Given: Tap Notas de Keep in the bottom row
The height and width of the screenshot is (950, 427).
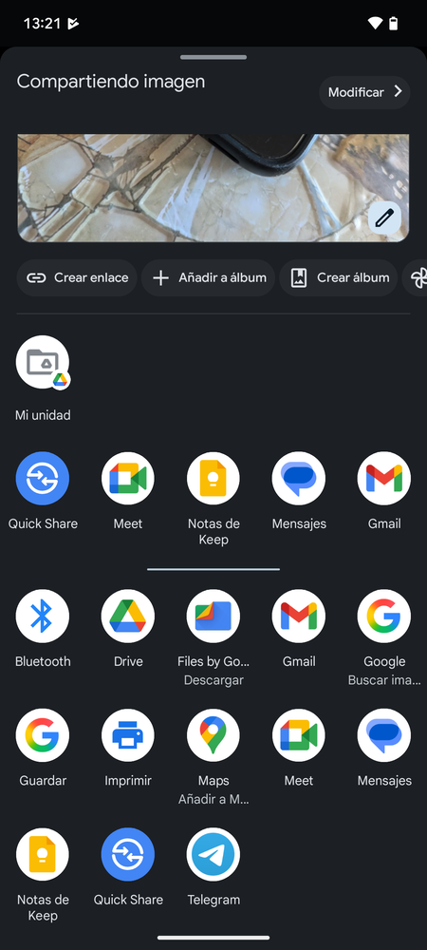Looking at the screenshot, I should pyautogui.click(x=43, y=854).
